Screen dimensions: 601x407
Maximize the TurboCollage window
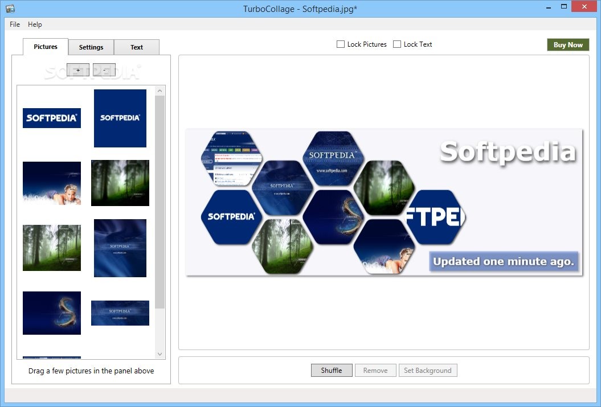[x=564, y=6]
